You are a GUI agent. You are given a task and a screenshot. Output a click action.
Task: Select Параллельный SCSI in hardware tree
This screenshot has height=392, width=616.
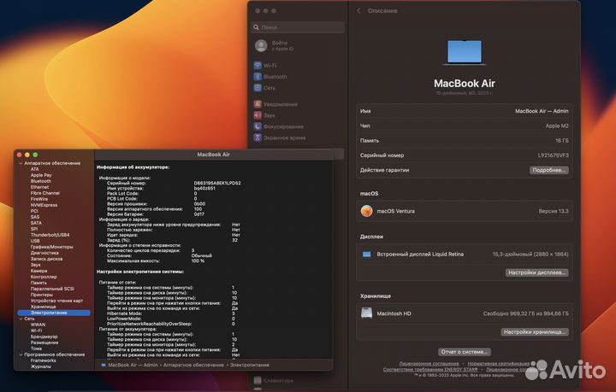52,289
